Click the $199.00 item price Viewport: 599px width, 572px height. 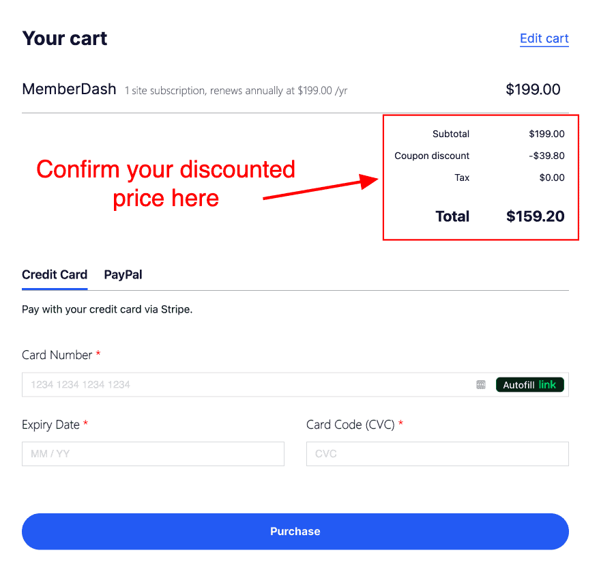click(x=533, y=89)
